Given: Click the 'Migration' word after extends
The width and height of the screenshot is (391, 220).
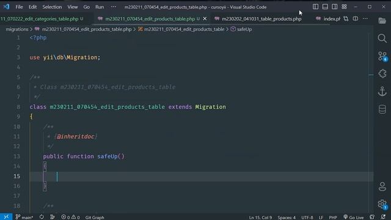Looking at the screenshot, I should tap(210, 107).
